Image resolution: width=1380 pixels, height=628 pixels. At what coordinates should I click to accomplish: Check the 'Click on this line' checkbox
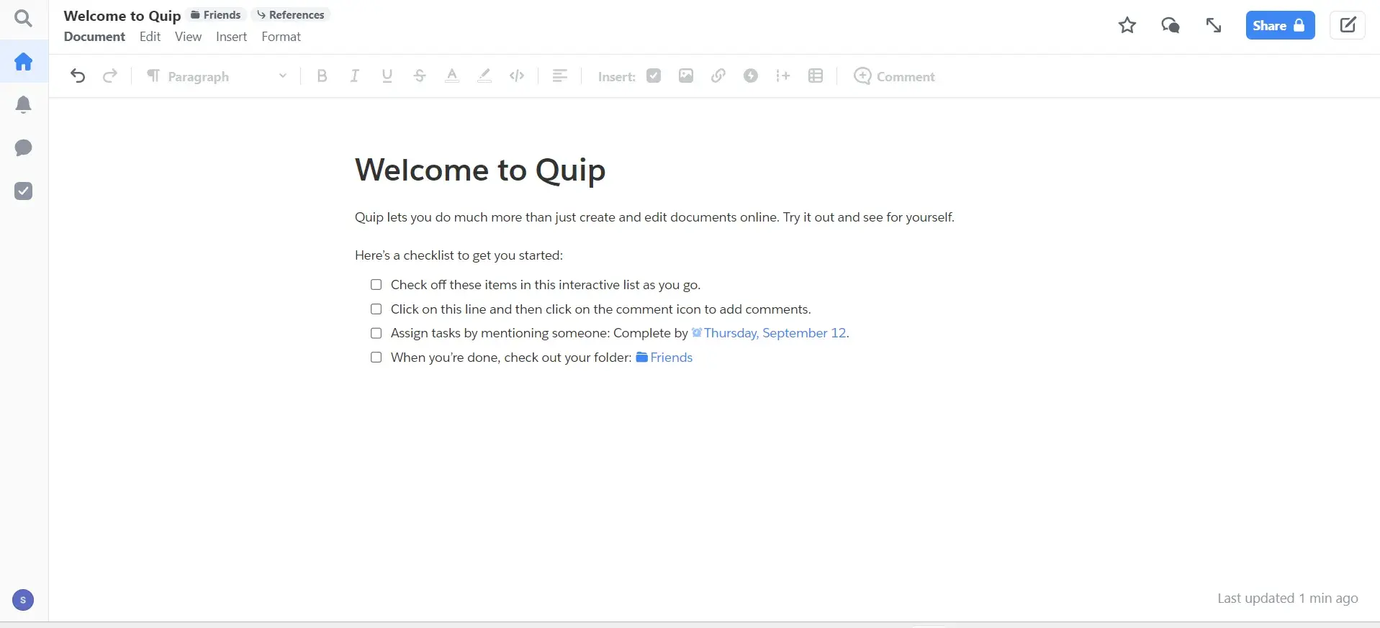(x=376, y=309)
